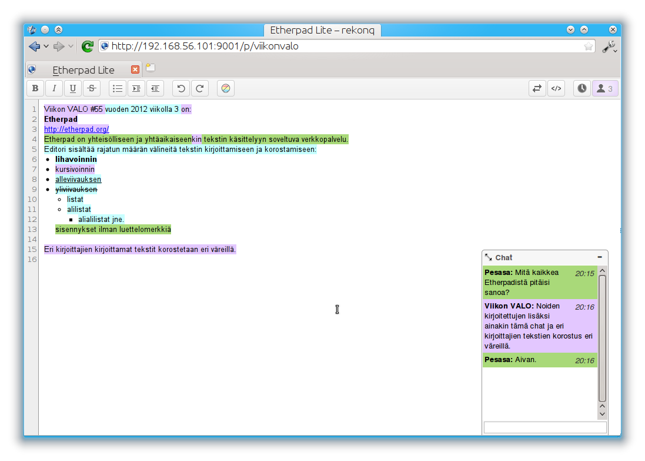The width and height of the screenshot is (645, 461).
Task: Click the chat scrollbar bottom down arrow
Action: point(602,414)
